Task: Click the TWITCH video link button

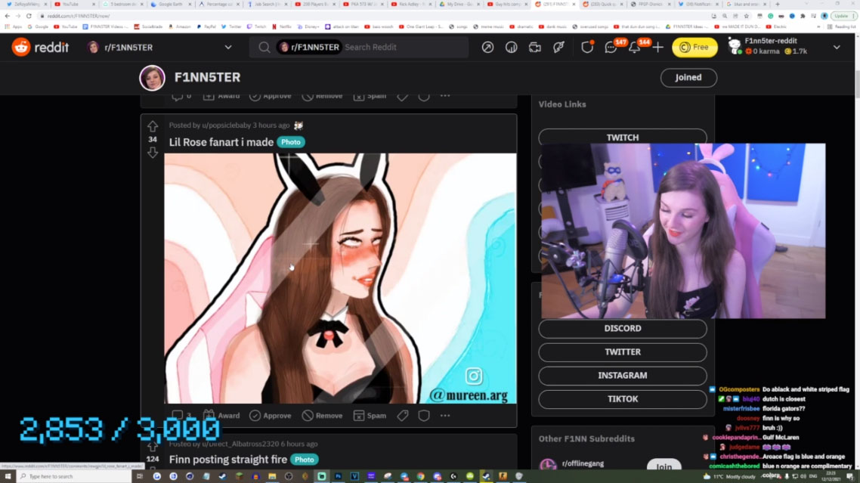Action: pos(623,137)
